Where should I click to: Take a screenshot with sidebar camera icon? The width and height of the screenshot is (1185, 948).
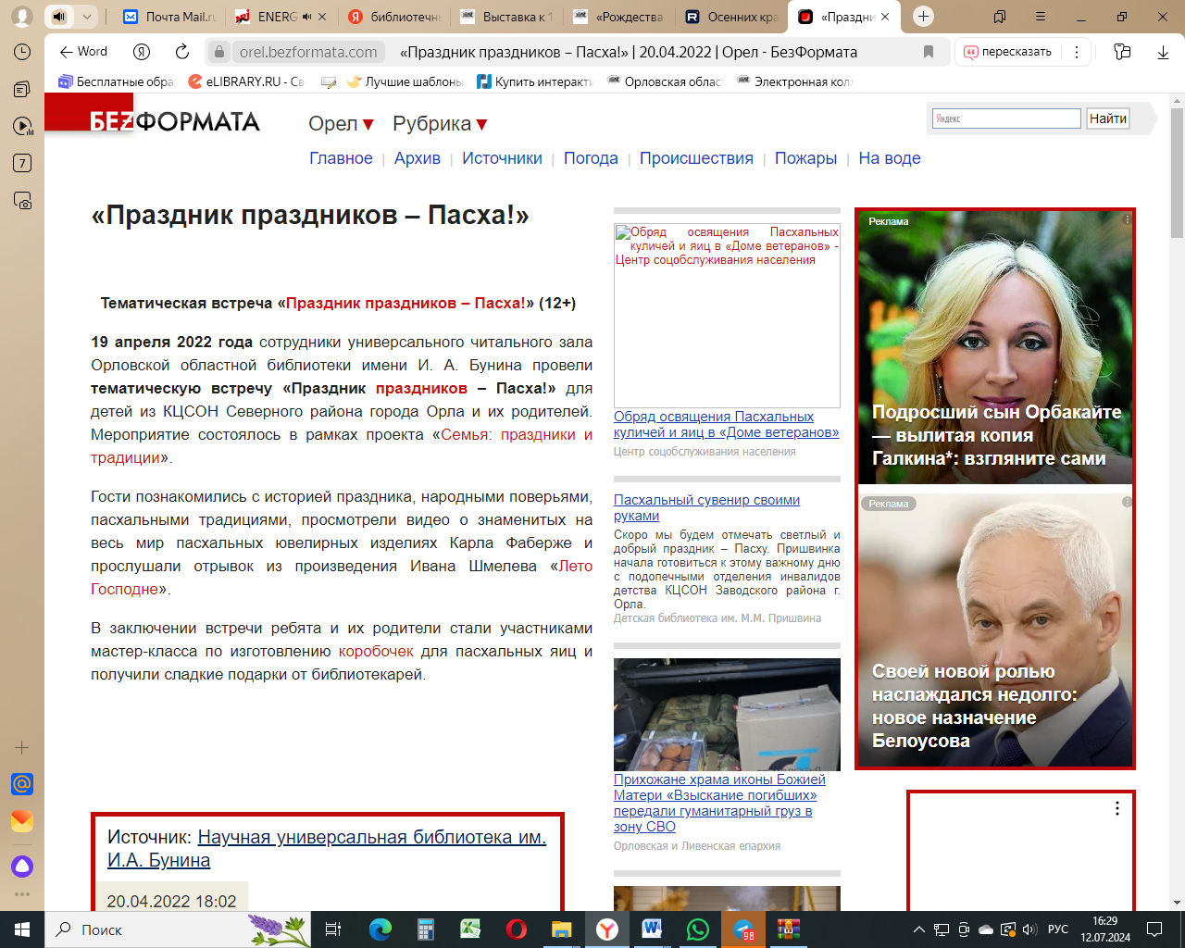pos(22,201)
